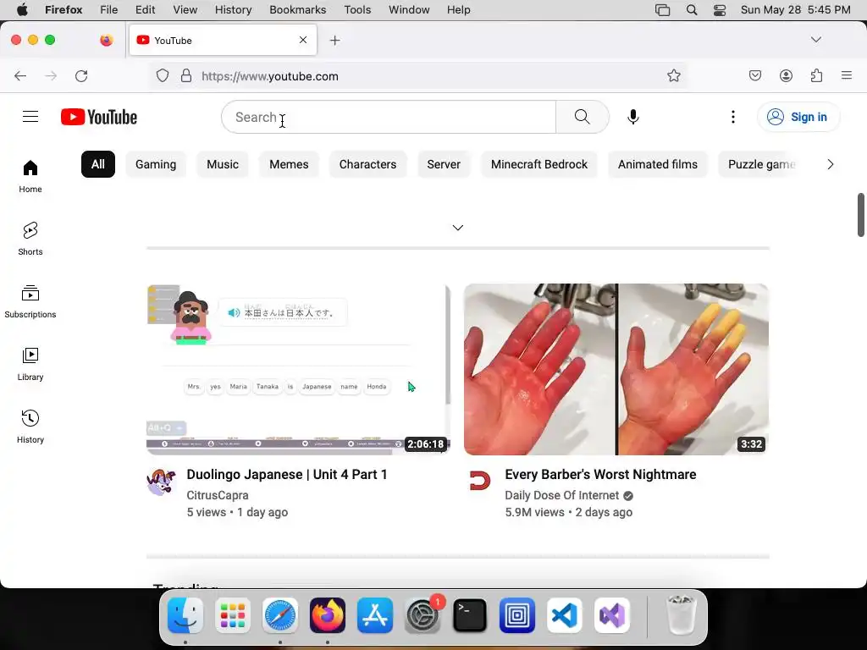This screenshot has height=650, width=867.
Task: Expand the section with the down chevron
Action: 458,227
